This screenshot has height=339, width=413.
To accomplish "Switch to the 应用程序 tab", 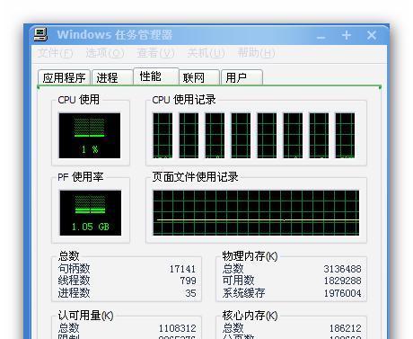I will click(64, 77).
